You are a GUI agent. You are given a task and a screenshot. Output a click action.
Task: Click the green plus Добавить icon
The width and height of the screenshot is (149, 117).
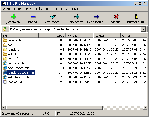tap(13, 17)
